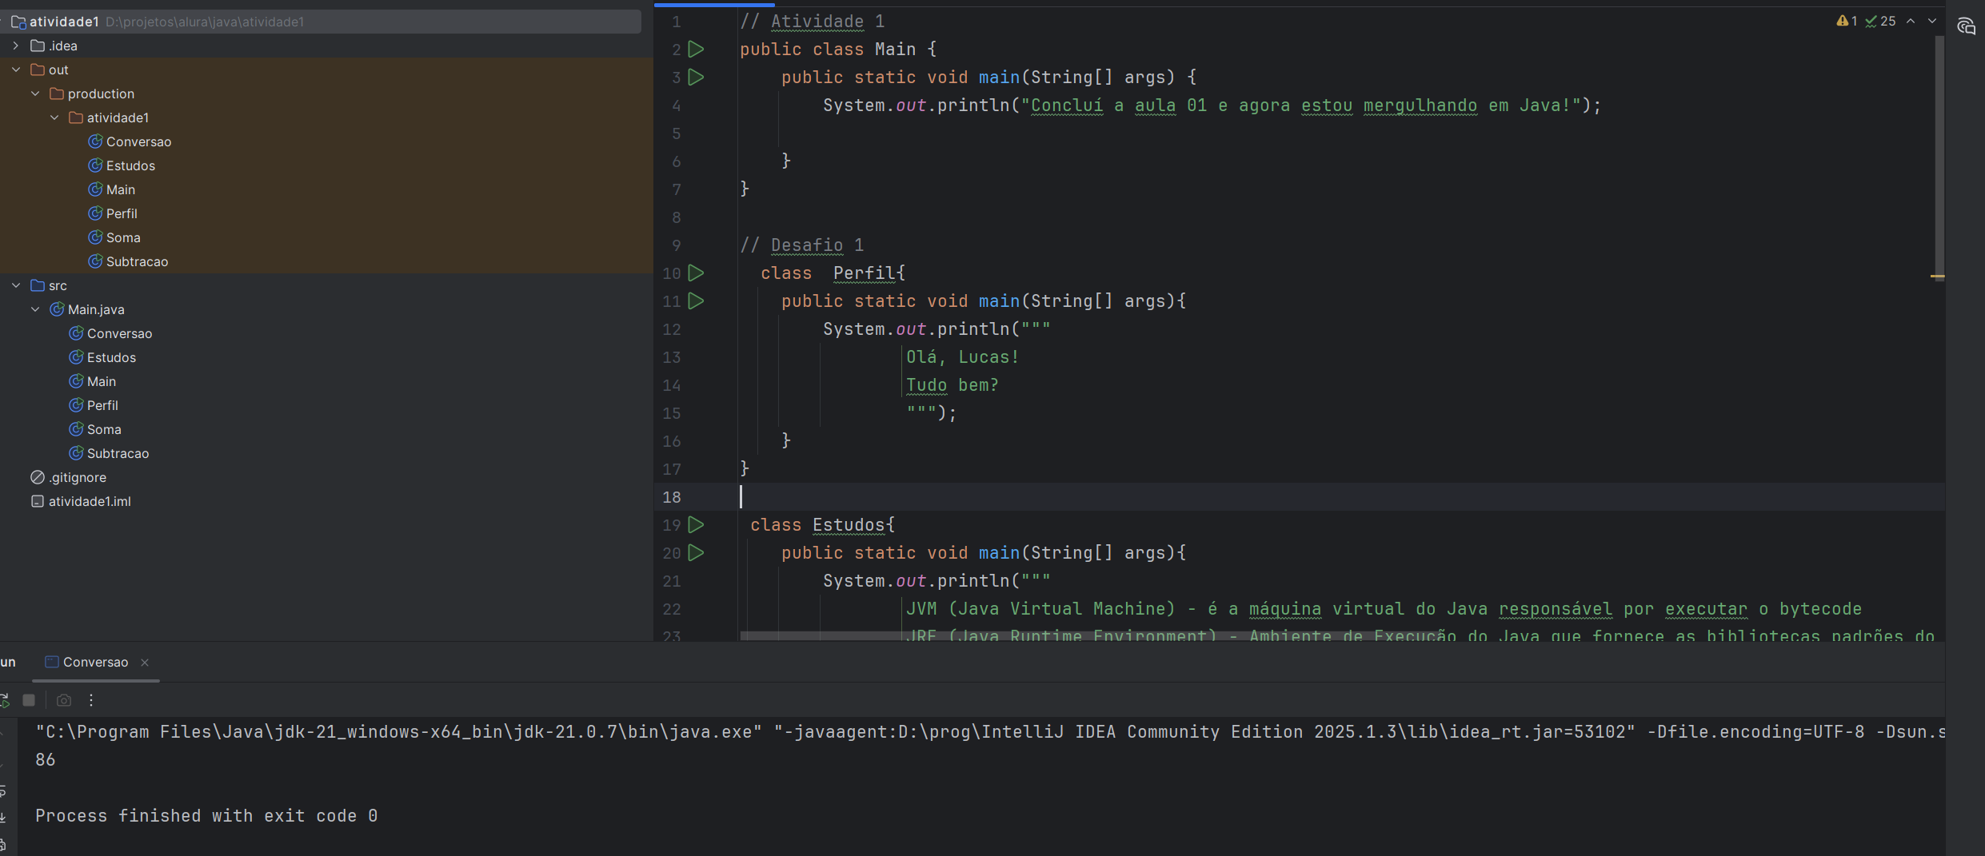This screenshot has width=1985, height=856.
Task: Click the '// Desafio 1' comment
Action: pyautogui.click(x=801, y=245)
